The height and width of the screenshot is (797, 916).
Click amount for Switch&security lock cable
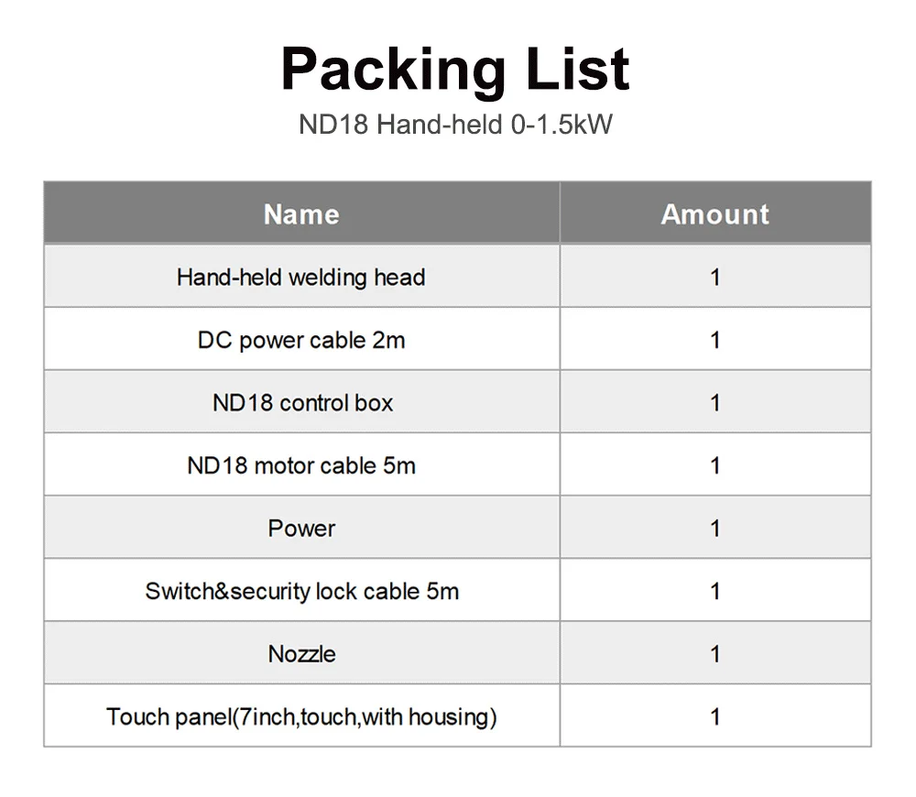click(714, 591)
